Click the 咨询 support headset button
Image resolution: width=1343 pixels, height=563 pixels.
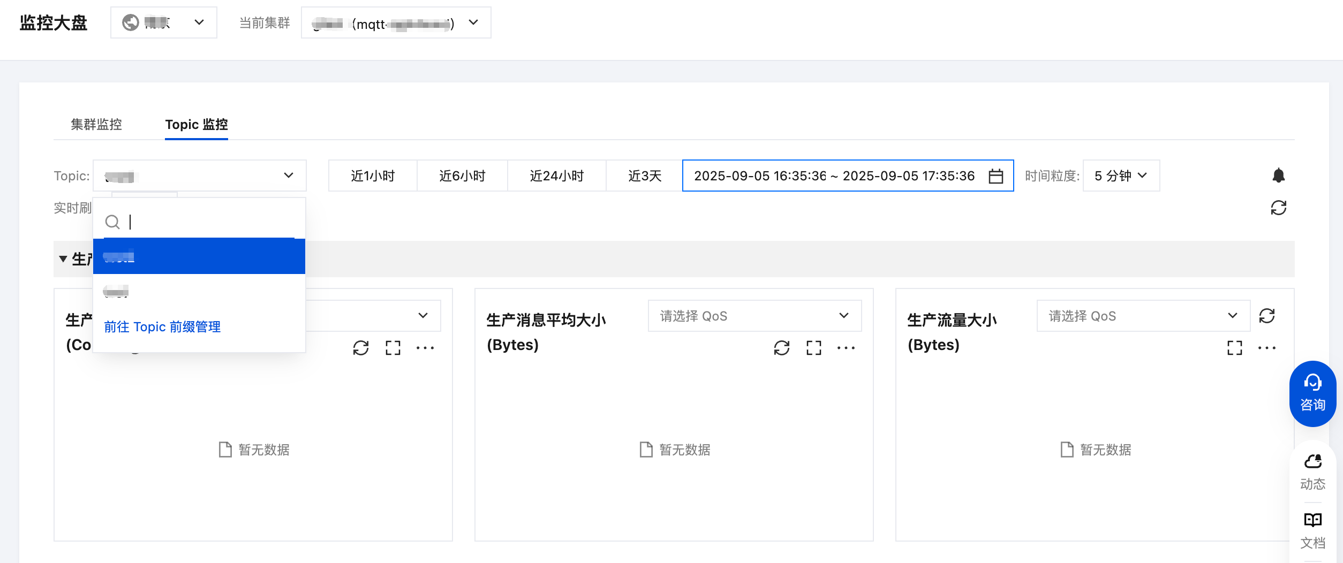point(1312,393)
